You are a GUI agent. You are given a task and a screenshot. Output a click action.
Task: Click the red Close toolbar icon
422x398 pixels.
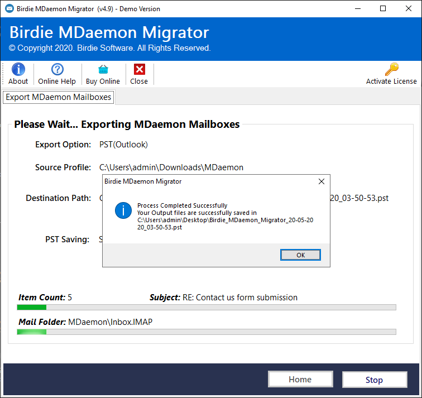(x=140, y=69)
